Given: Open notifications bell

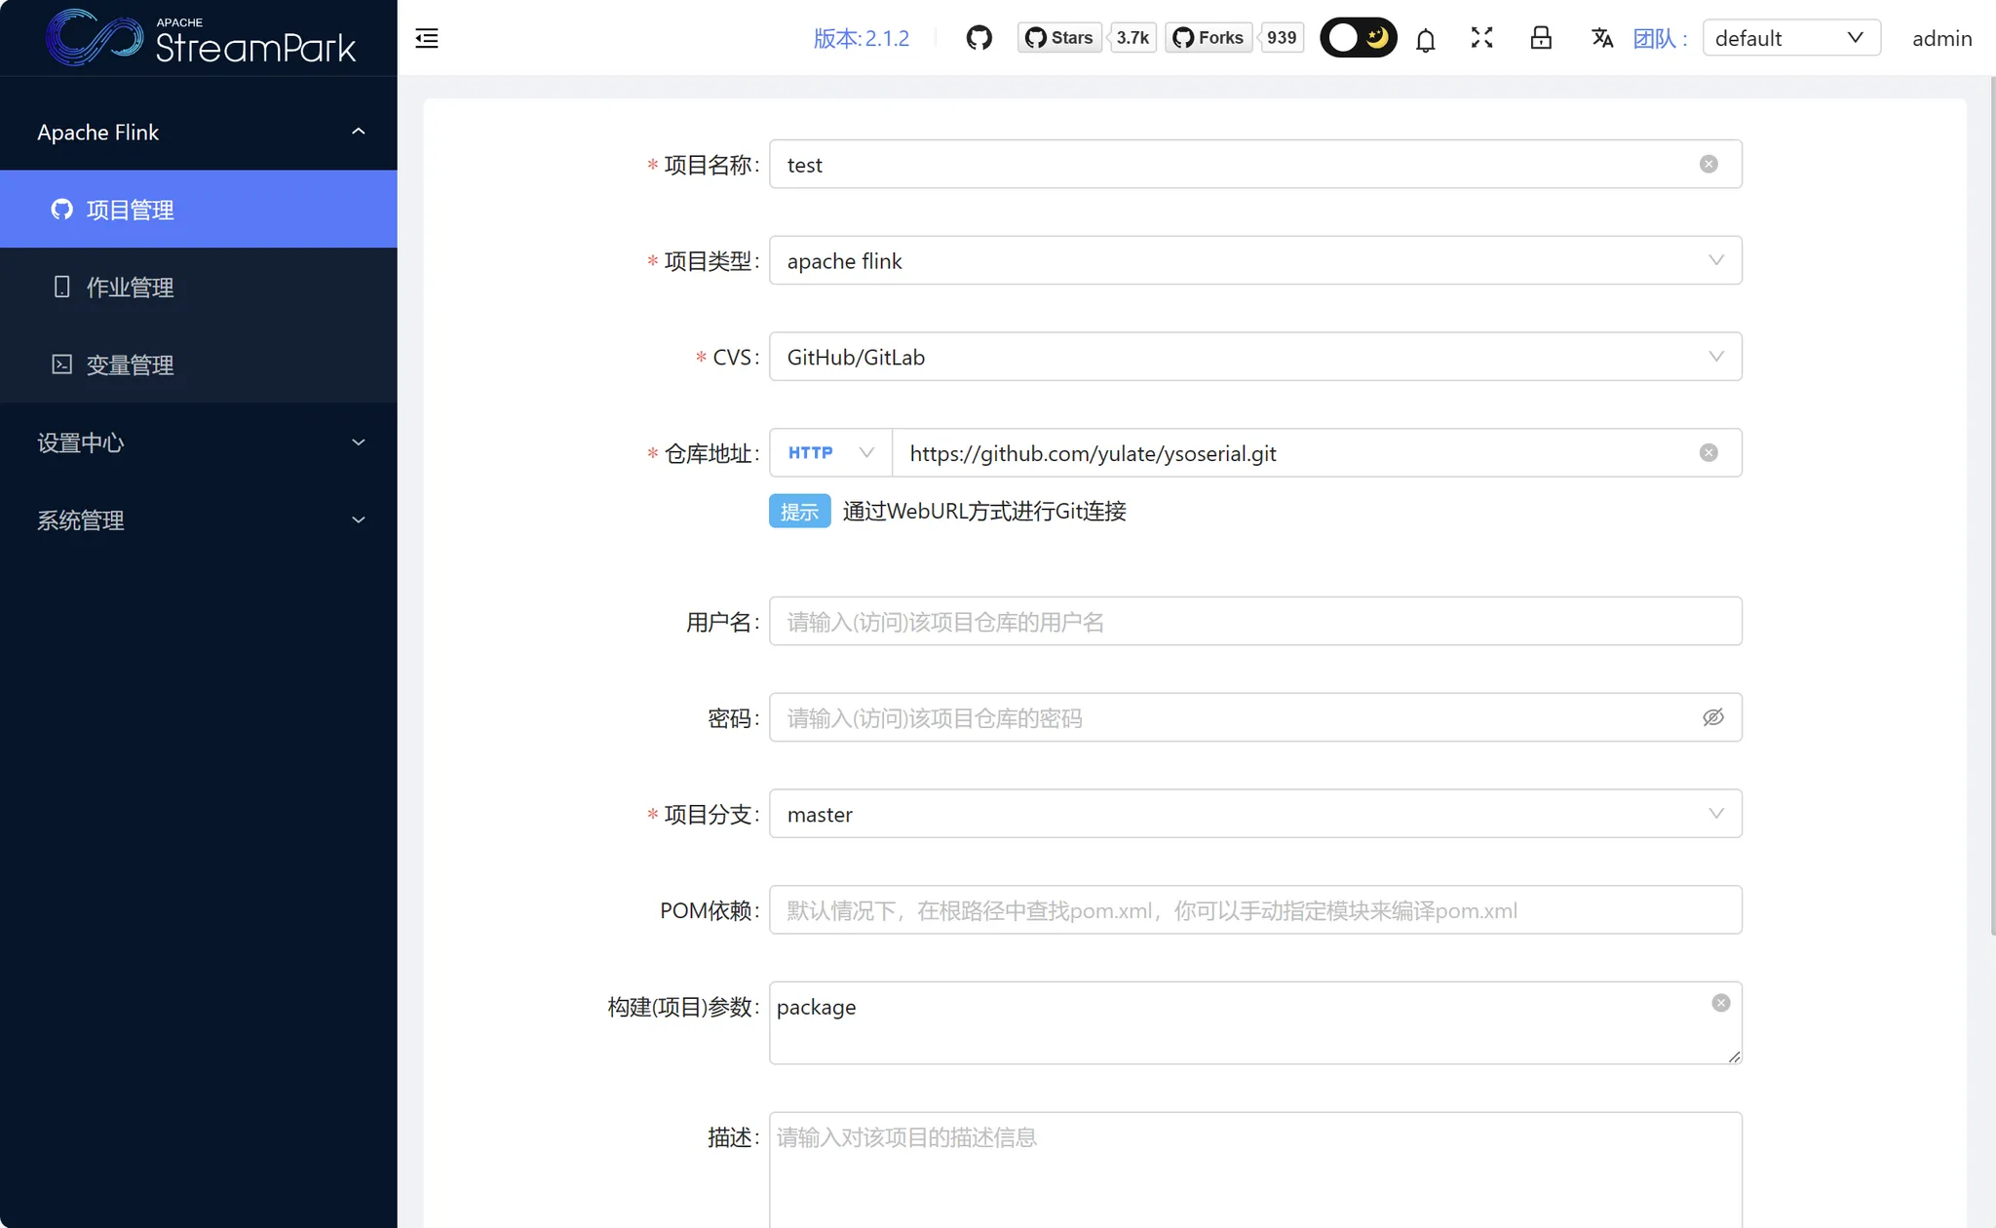Looking at the screenshot, I should pos(1425,39).
